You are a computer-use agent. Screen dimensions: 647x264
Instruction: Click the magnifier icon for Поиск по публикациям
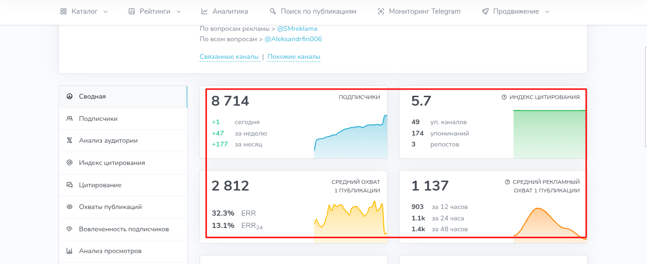pyautogui.click(x=273, y=11)
